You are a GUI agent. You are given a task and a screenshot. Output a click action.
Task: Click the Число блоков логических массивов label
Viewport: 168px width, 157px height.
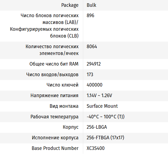point(44,26)
